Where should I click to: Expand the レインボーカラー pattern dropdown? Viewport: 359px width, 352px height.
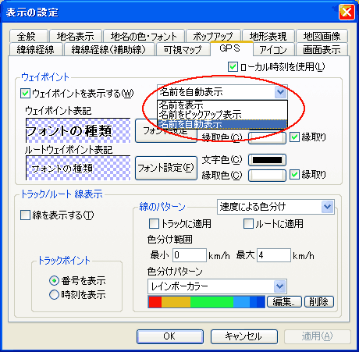pyautogui.click(x=280, y=286)
